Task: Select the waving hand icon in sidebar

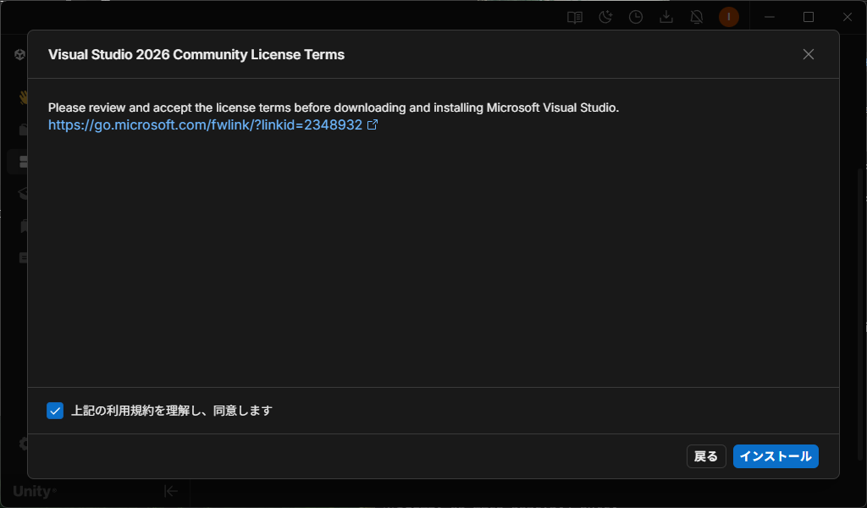Action: [x=23, y=97]
